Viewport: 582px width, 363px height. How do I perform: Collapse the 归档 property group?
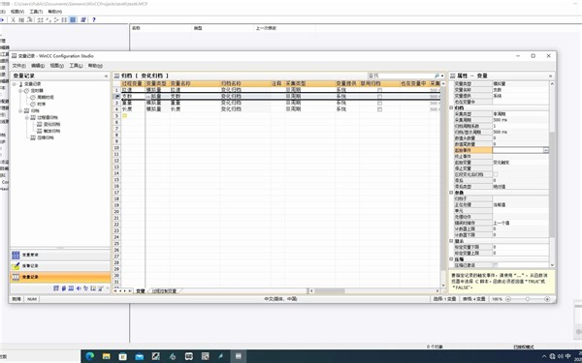click(452, 107)
